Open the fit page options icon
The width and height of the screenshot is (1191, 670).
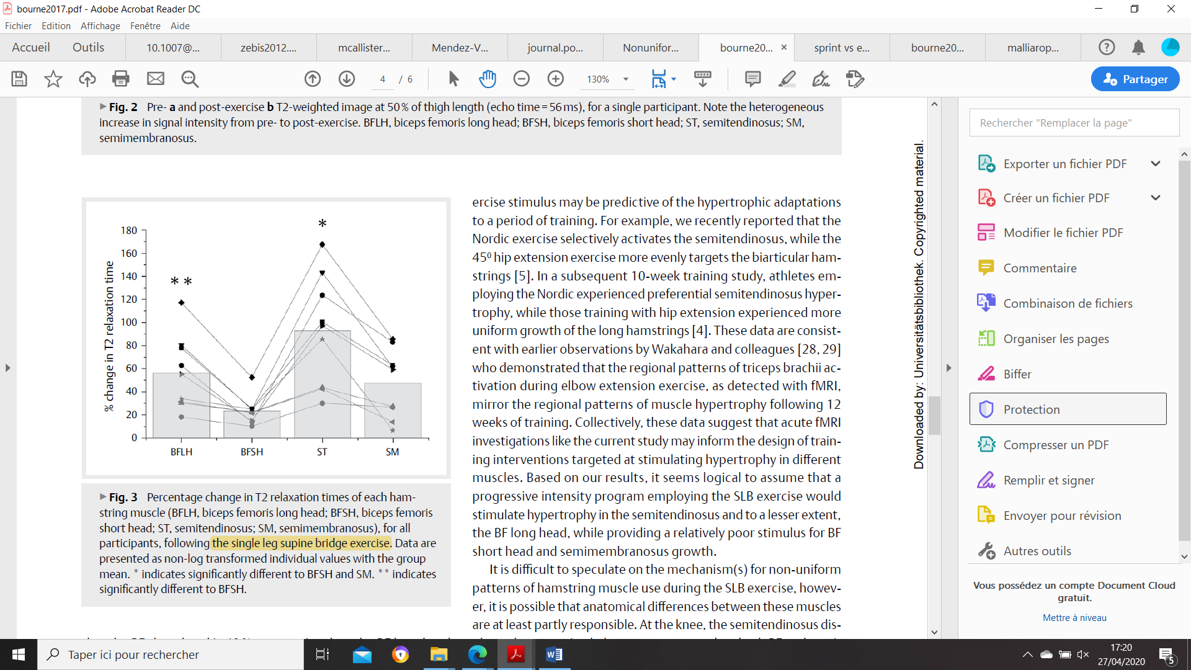click(x=659, y=79)
